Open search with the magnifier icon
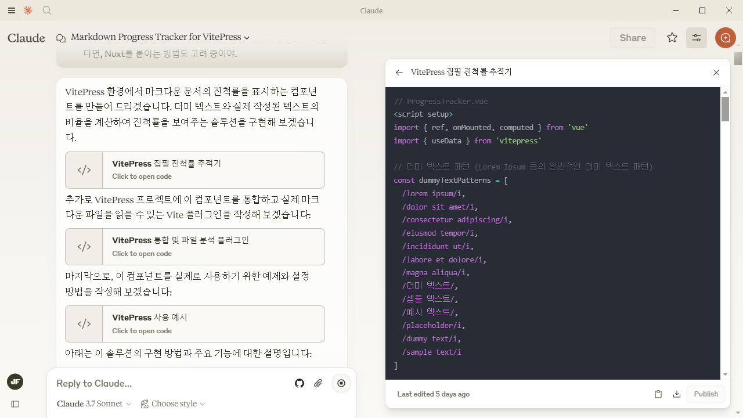Viewport: 743px width, 418px height. click(47, 10)
